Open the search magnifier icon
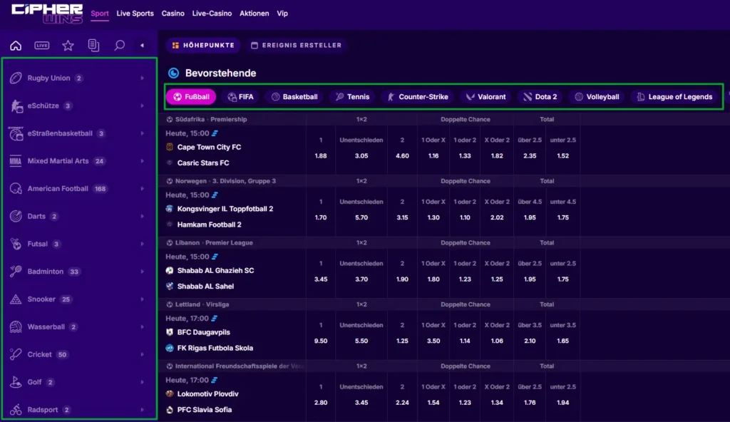The height and width of the screenshot is (422, 730). click(x=120, y=45)
